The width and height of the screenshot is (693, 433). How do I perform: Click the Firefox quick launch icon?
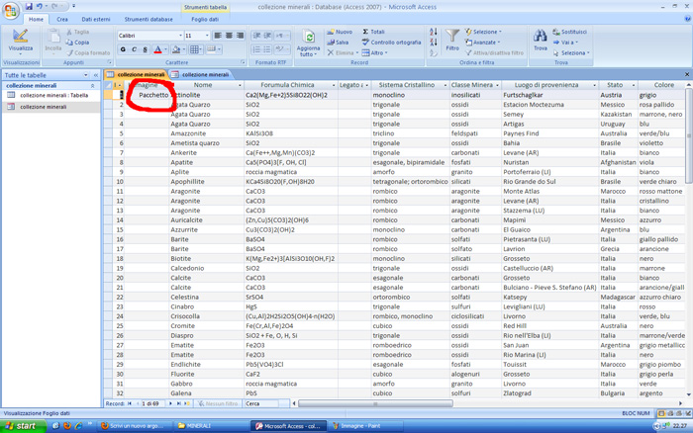click(67, 426)
